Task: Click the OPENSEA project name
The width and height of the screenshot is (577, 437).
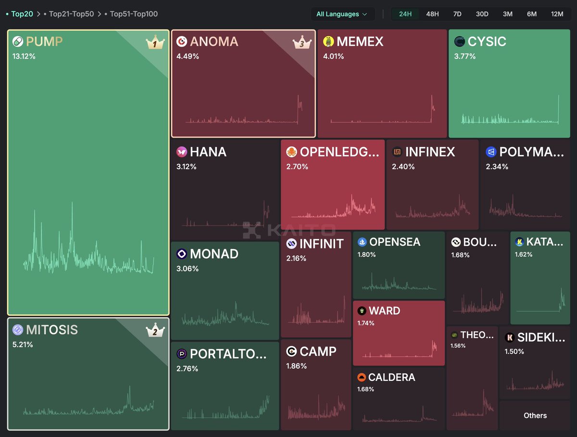Action: (395, 242)
